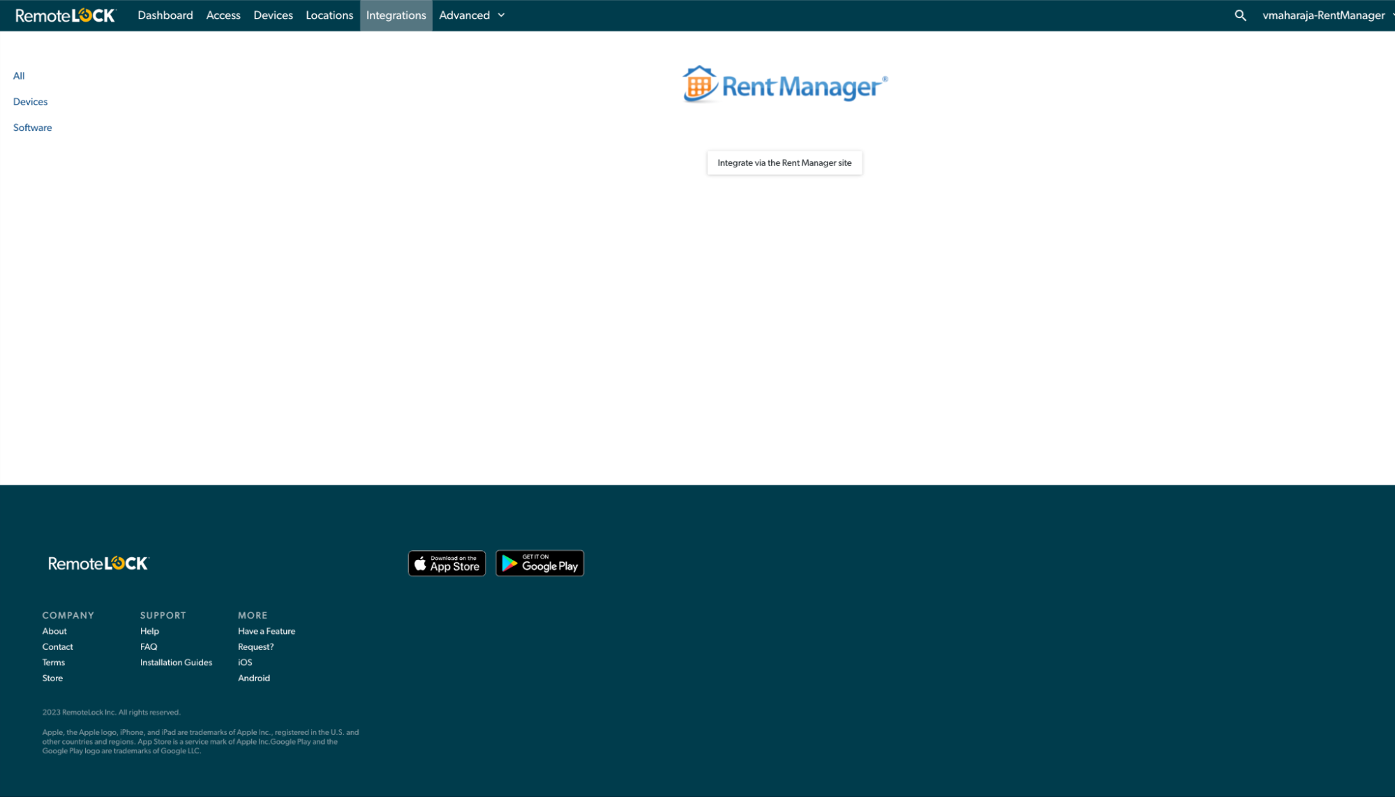Select the Google Play download badge
The height and width of the screenshot is (804, 1395).
click(x=539, y=563)
